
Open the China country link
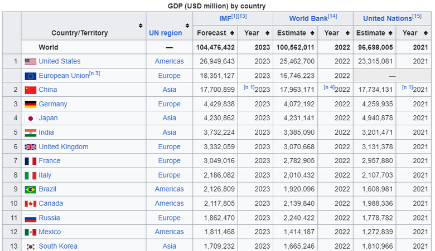[x=48, y=90]
